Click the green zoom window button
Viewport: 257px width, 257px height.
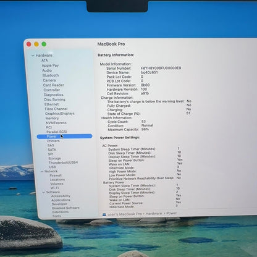coord(44,44)
